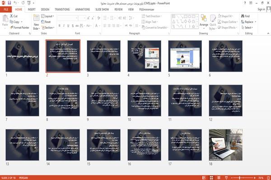Viewport: 271px width, 180px height.
Task: Expand the Section dropdown
Action: 48,28
